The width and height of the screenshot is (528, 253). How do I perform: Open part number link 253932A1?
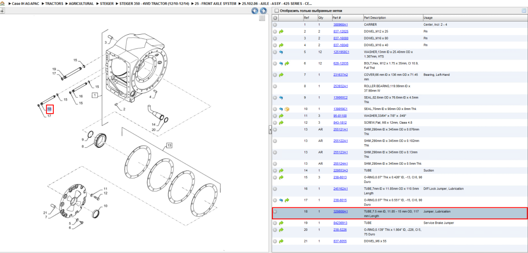[x=341, y=86]
